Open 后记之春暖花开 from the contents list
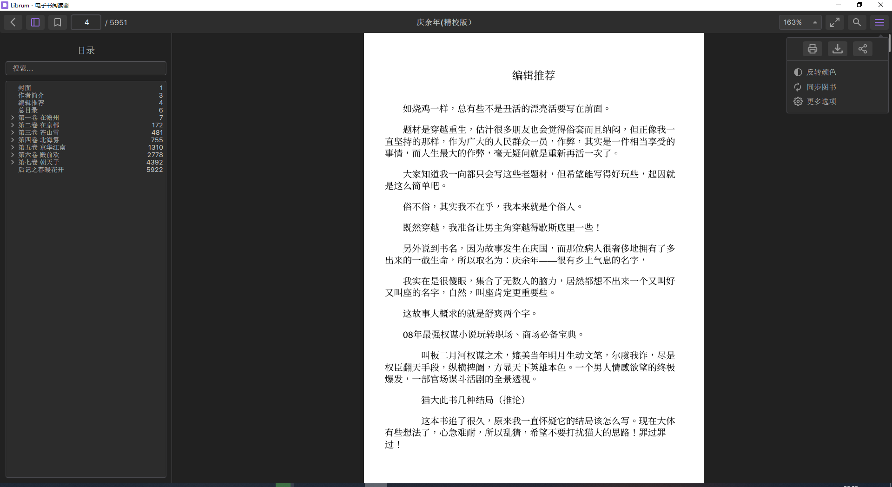This screenshot has width=892, height=487. click(x=41, y=170)
